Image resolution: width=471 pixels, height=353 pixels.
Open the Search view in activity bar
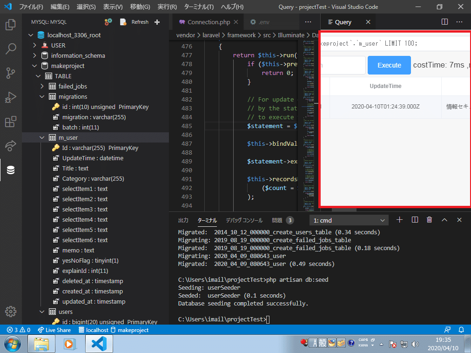pos(11,49)
